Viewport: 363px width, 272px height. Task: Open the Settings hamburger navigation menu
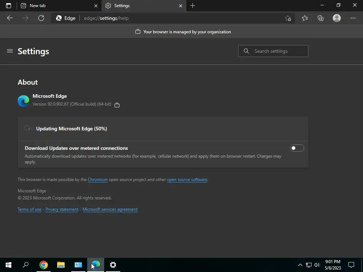click(10, 51)
